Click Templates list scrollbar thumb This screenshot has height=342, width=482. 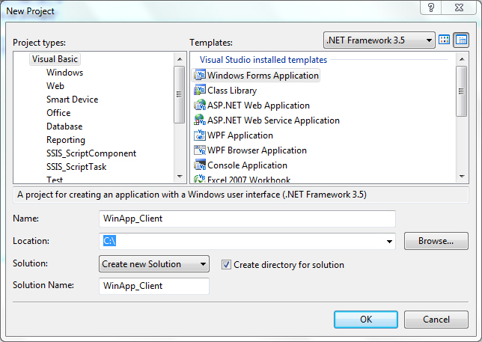(x=461, y=91)
